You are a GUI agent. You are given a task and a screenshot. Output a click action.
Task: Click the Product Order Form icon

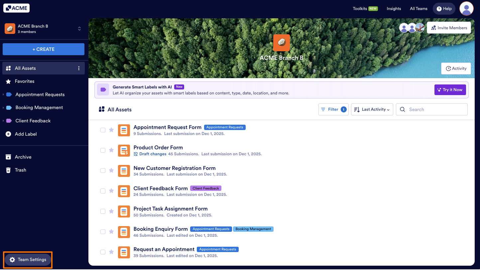tap(124, 150)
